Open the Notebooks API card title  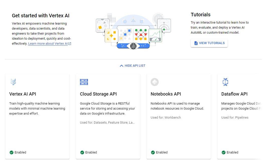click(166, 94)
